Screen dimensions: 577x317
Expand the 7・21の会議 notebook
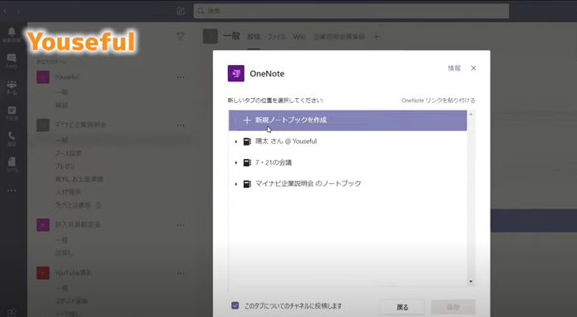pos(236,162)
